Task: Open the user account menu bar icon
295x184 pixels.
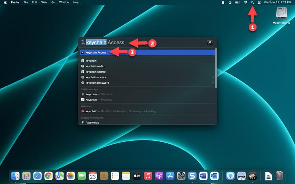Action: (x=230, y=2)
